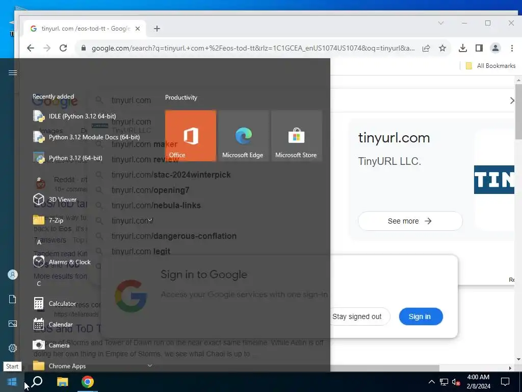The image size is (522, 392).
Task: Click Stay signed out
Action: click(x=357, y=316)
